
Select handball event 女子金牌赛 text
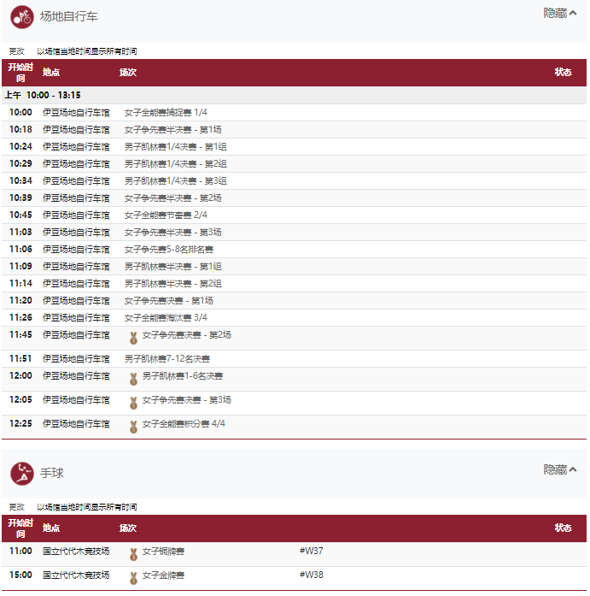click(163, 575)
